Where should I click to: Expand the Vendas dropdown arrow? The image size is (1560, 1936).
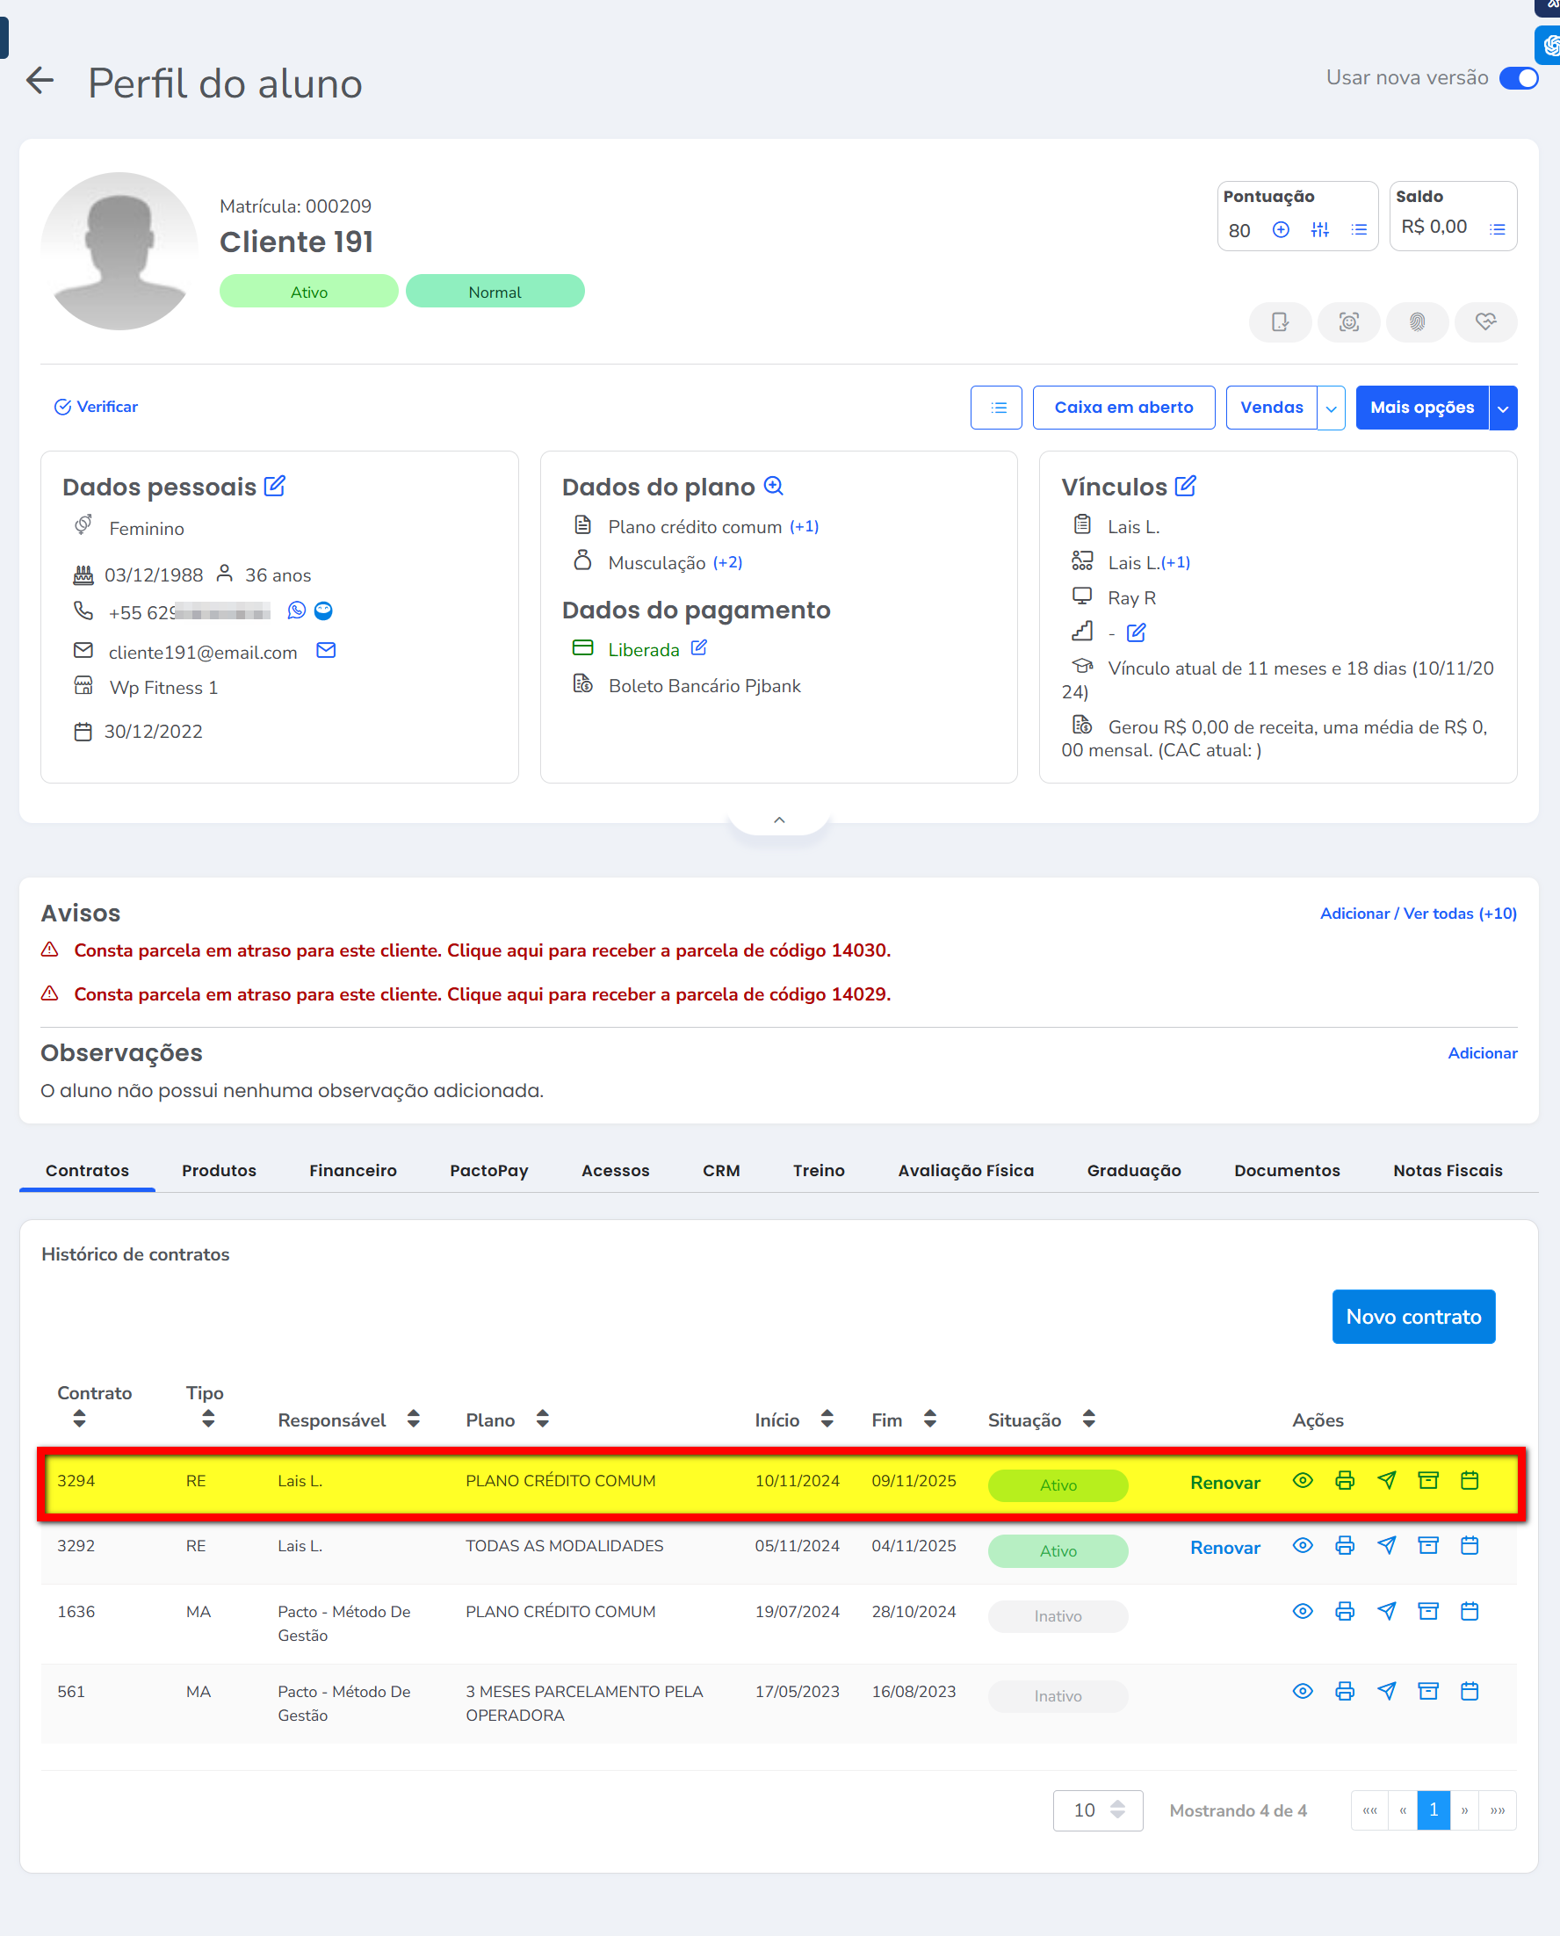[1331, 408]
